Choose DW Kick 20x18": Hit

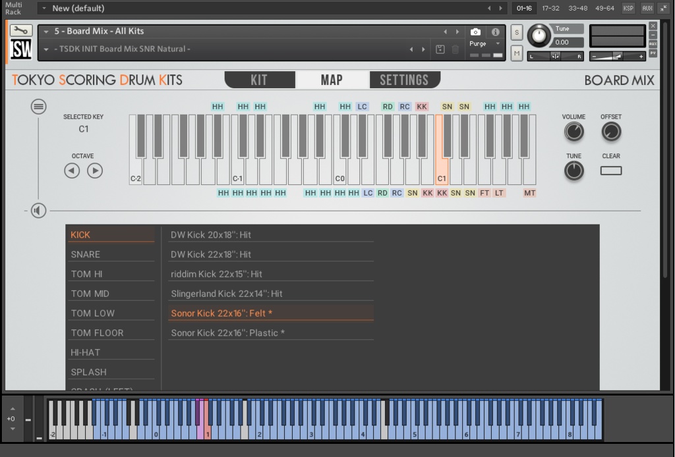pyautogui.click(x=271, y=234)
